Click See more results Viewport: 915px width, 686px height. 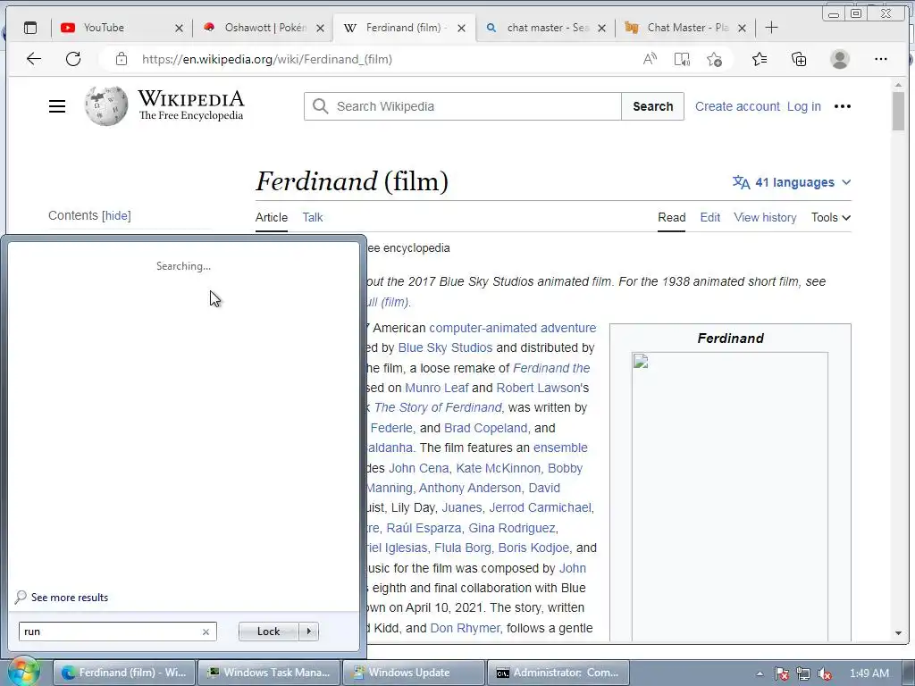tap(62, 598)
